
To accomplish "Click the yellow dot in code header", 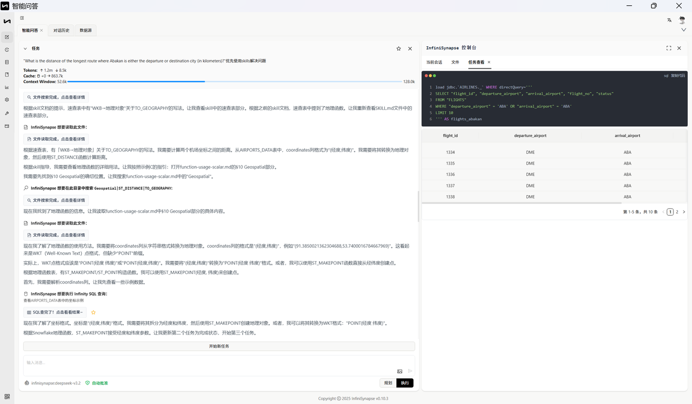I will point(430,76).
